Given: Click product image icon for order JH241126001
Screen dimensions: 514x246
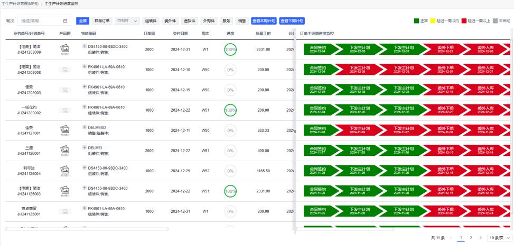Looking at the screenshot, I should coord(65,150).
